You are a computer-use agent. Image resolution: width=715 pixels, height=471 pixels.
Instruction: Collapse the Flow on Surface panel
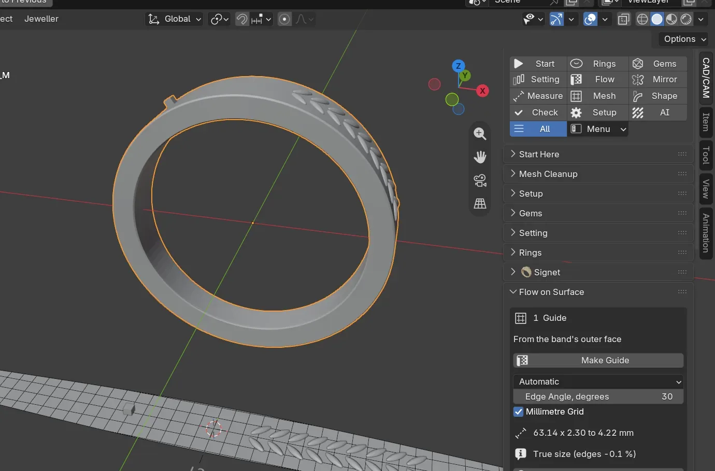coord(598,292)
